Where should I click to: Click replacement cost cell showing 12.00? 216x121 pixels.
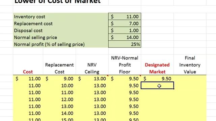click(x=59, y=99)
